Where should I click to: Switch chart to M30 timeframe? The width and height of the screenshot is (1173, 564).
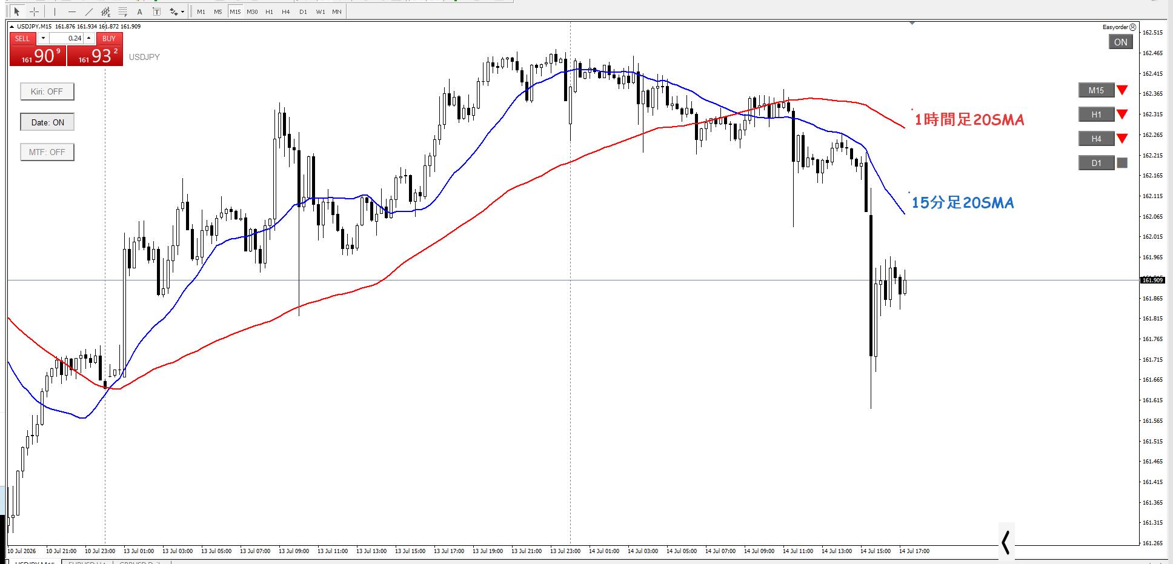[252, 12]
